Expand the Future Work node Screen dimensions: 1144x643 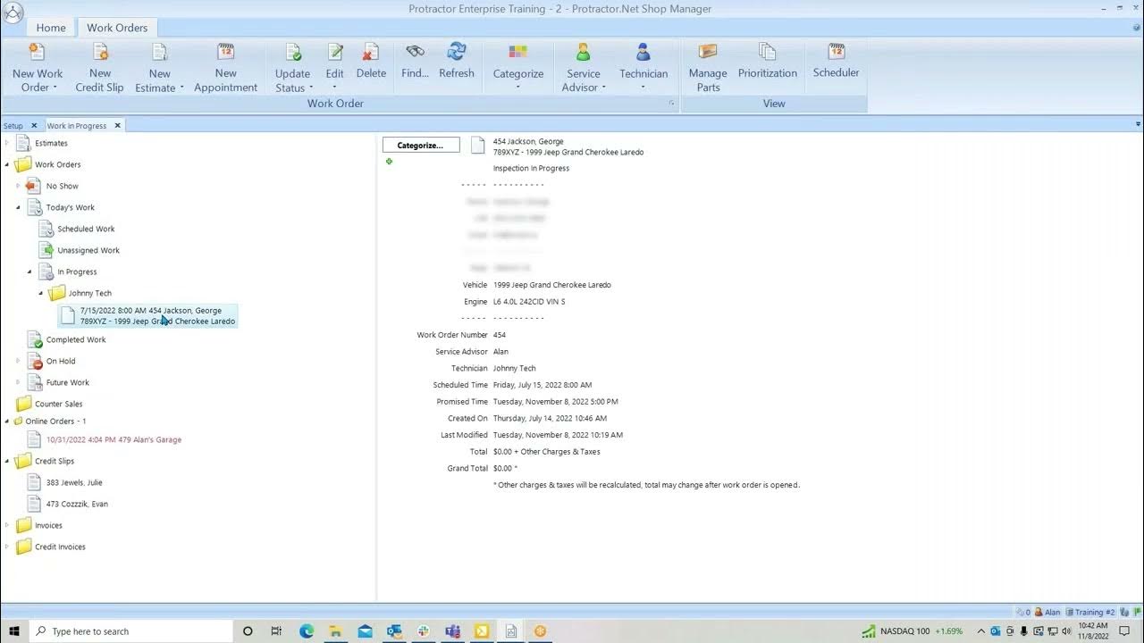[18, 382]
